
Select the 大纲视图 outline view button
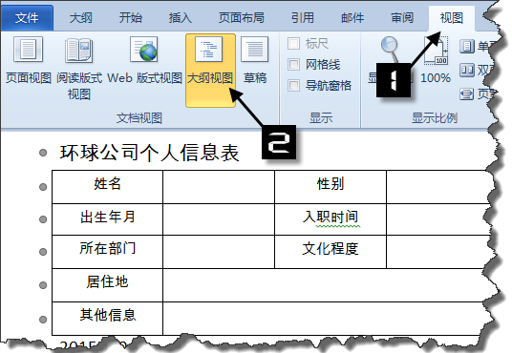[210, 71]
